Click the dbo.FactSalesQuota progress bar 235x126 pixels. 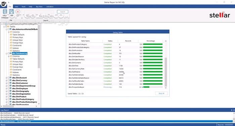coord(153,84)
